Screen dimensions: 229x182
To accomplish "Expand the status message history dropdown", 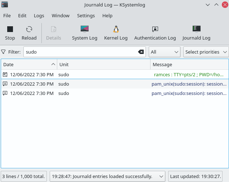I will [x=108, y=176].
